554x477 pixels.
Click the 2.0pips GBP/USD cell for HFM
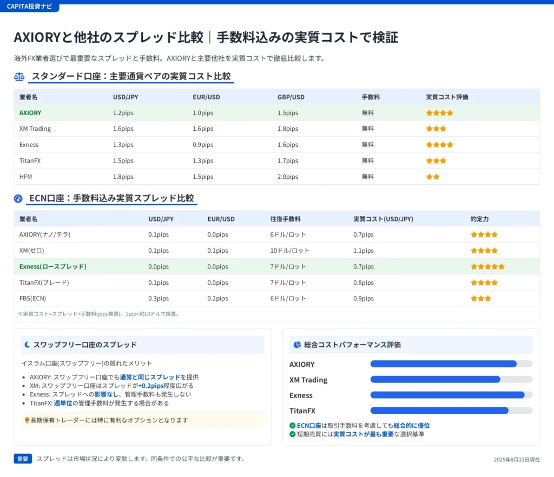coord(288,177)
